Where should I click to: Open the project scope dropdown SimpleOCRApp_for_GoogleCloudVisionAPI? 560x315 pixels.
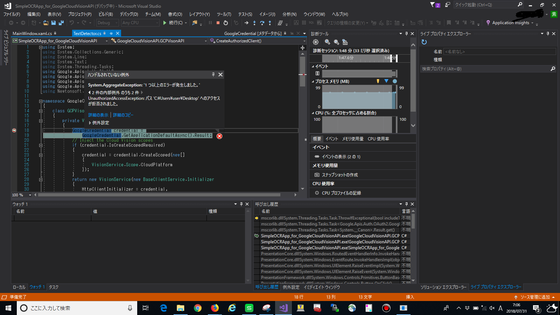point(61,41)
